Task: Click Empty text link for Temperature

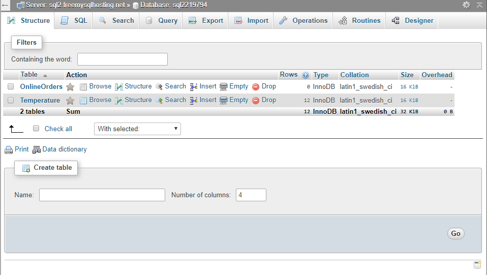Action: coord(239,100)
